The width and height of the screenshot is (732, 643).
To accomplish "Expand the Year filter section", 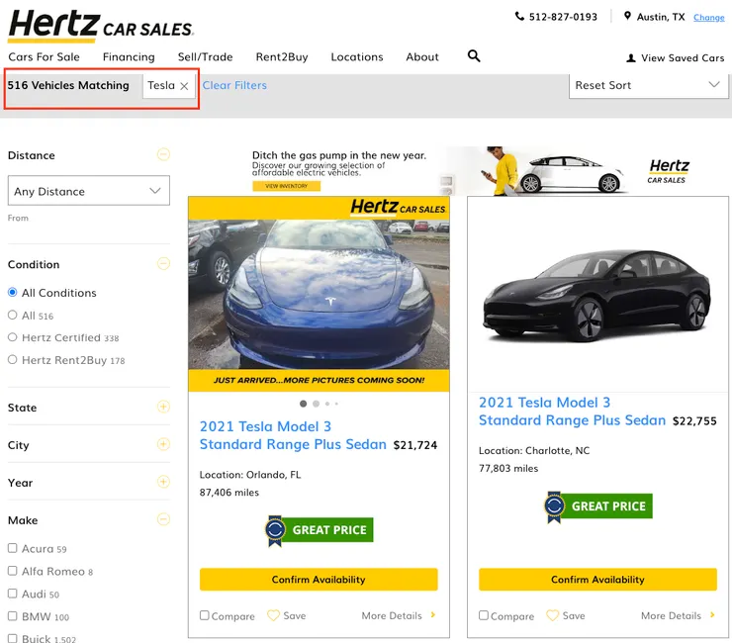I will (163, 482).
